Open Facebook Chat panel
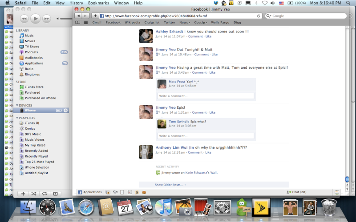The image size is (356, 222). (x=297, y=192)
